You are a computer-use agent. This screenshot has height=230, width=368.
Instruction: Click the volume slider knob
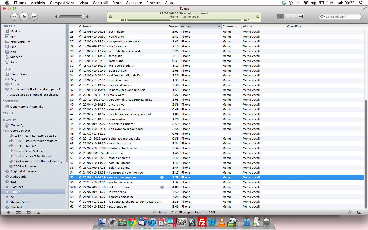pos(83,17)
